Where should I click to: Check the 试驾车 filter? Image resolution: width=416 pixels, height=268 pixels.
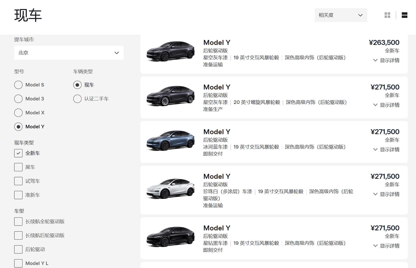click(x=18, y=181)
